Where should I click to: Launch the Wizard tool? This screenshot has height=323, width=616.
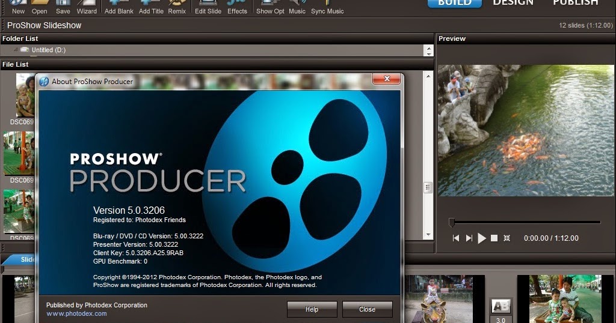tap(87, 8)
